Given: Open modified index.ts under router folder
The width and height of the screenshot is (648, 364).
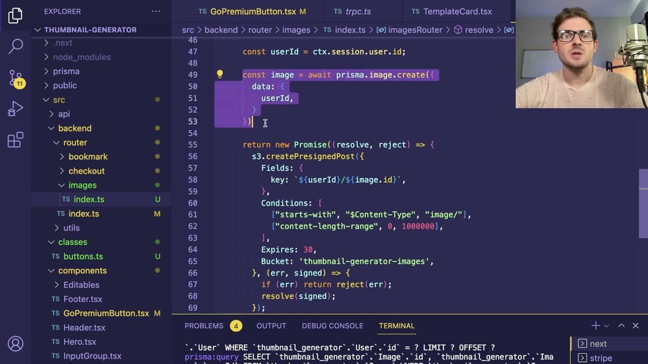Looking at the screenshot, I should [x=101, y=214].
